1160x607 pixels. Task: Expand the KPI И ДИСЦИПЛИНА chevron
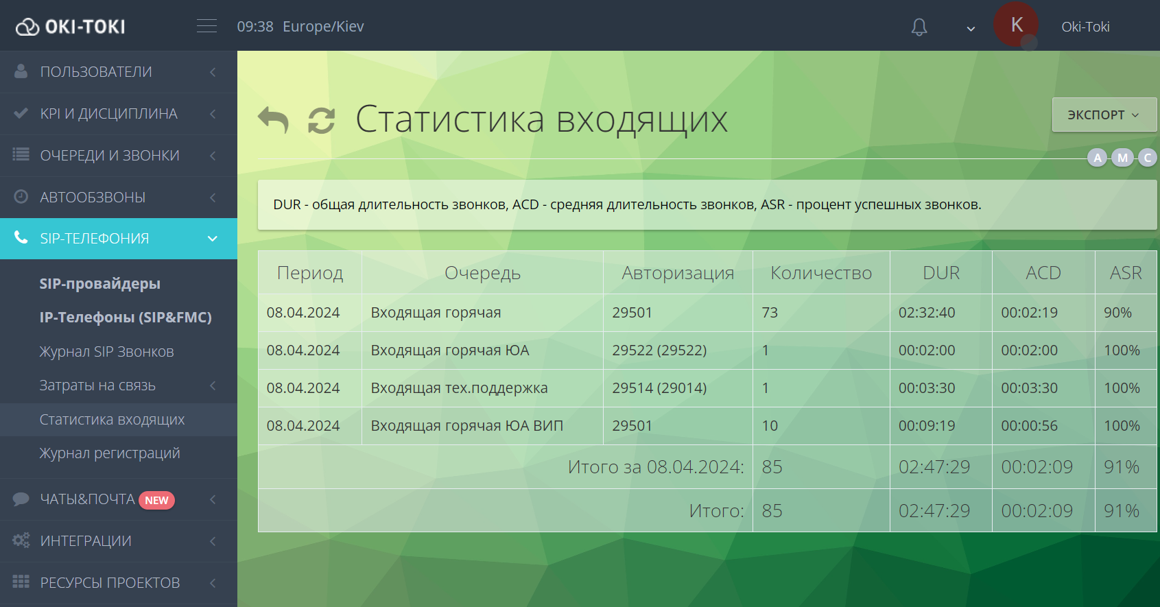pos(213,114)
